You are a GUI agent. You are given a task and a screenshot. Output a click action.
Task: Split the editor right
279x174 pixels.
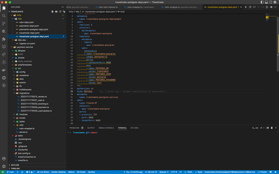(x=271, y=7)
